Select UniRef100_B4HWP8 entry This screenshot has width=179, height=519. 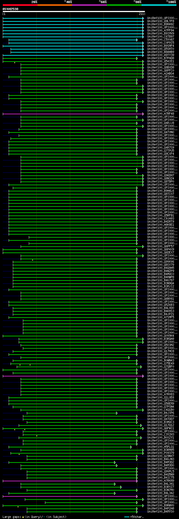(x=161, y=277)
